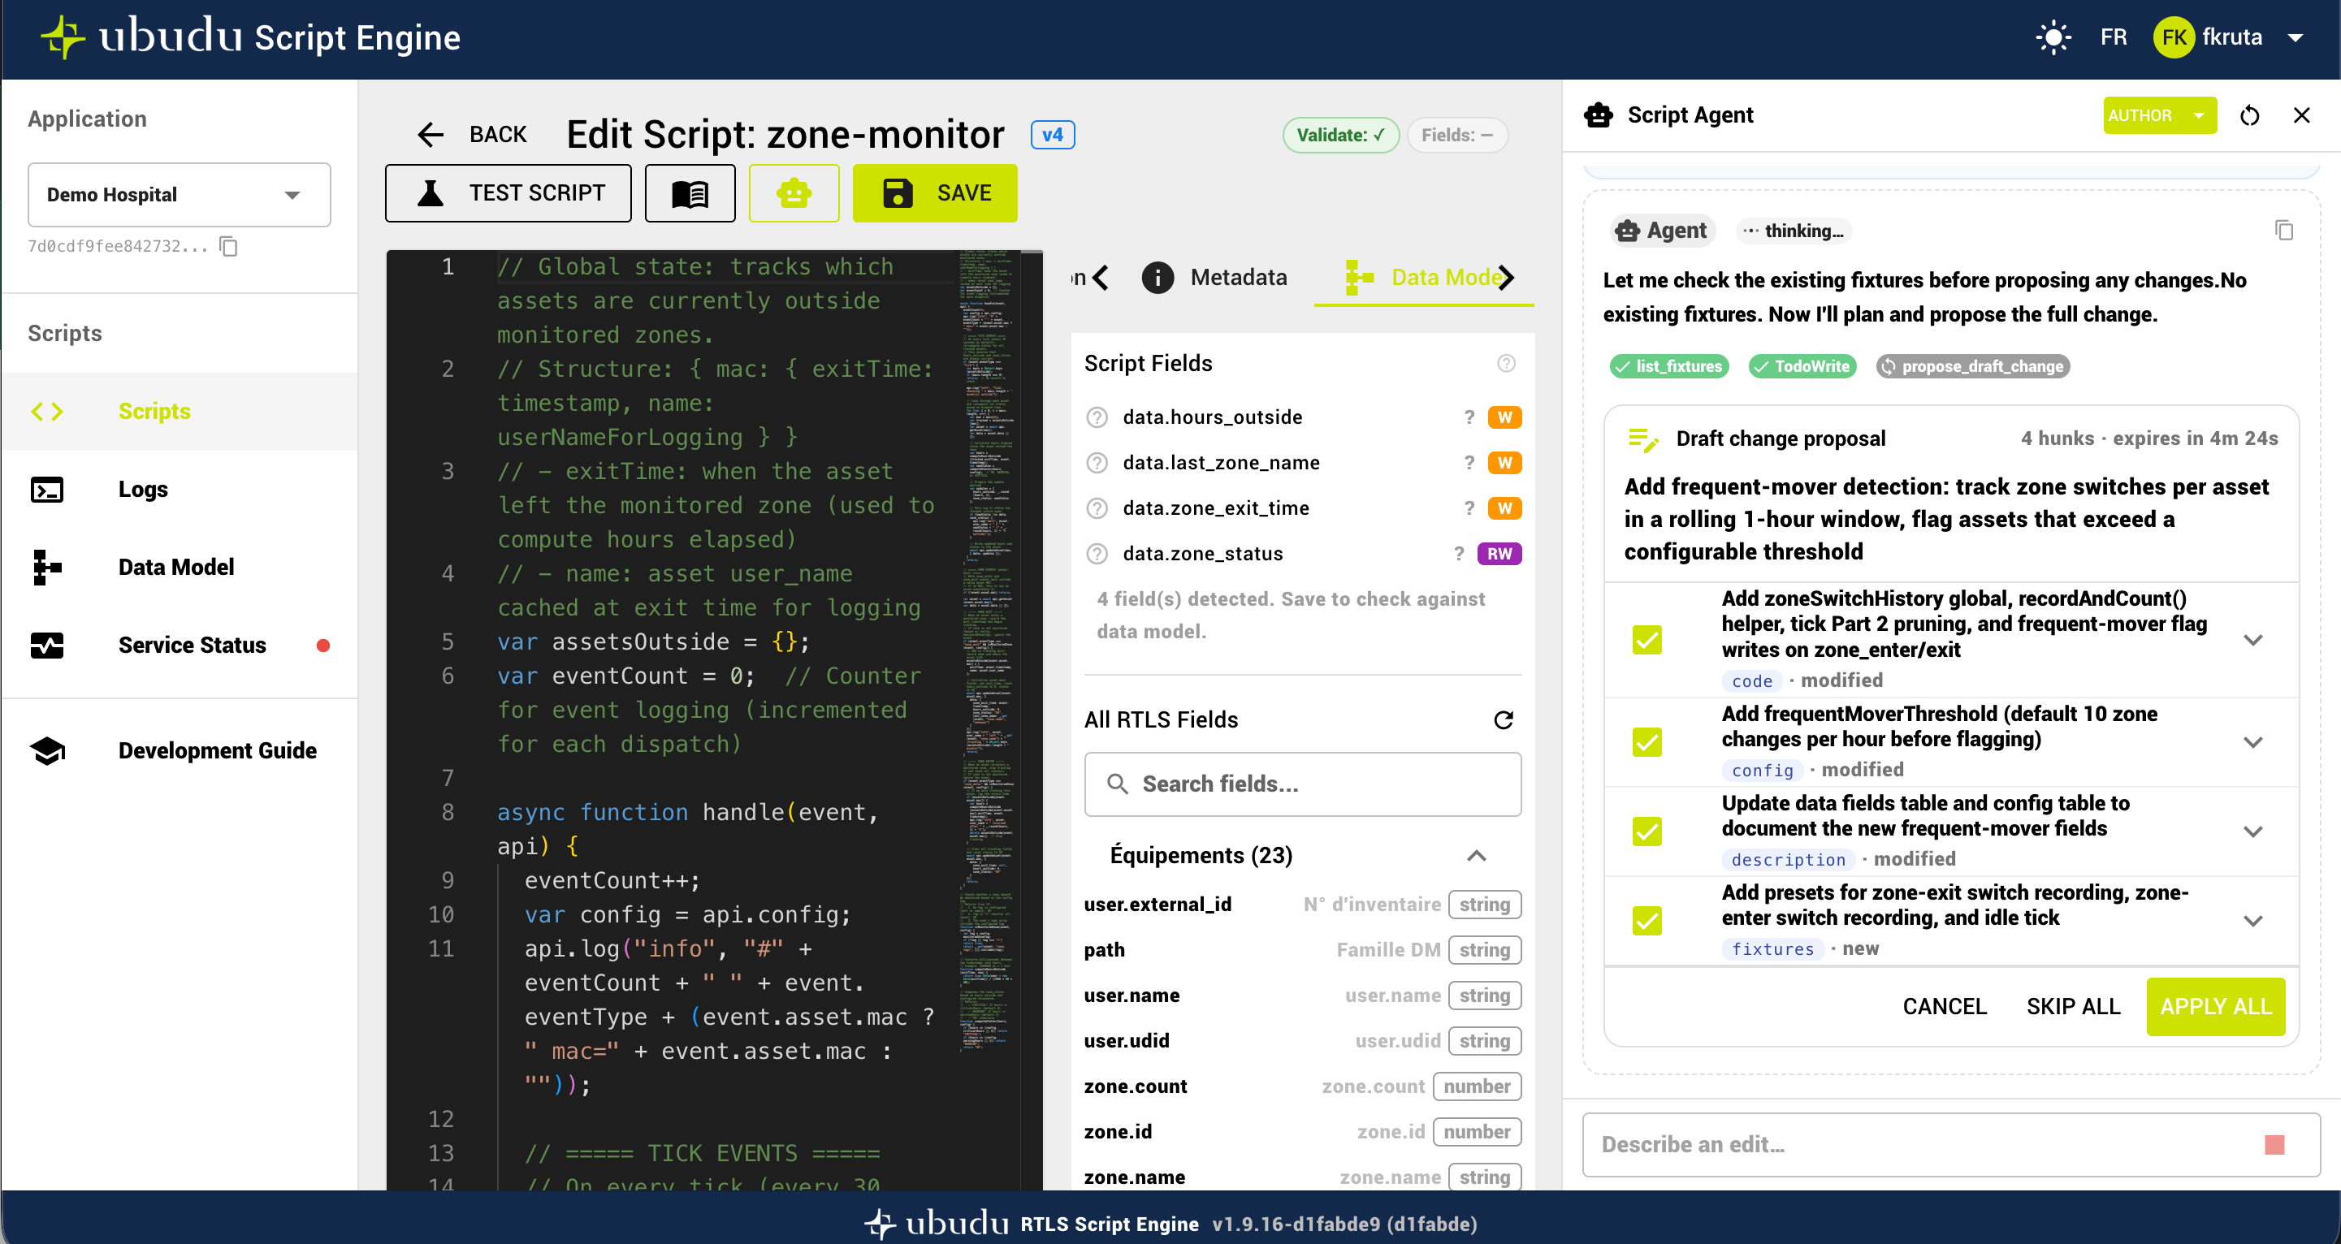This screenshot has height=1244, width=2341.
Task: Run TEST SCRIPT
Action: [x=508, y=192]
